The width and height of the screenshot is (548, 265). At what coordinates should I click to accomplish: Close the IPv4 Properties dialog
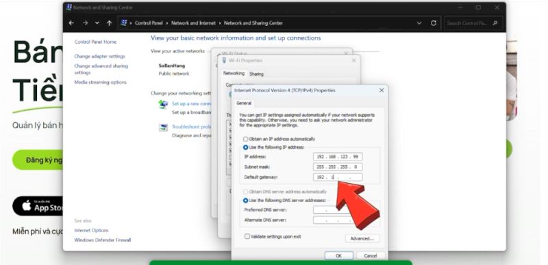click(x=382, y=90)
